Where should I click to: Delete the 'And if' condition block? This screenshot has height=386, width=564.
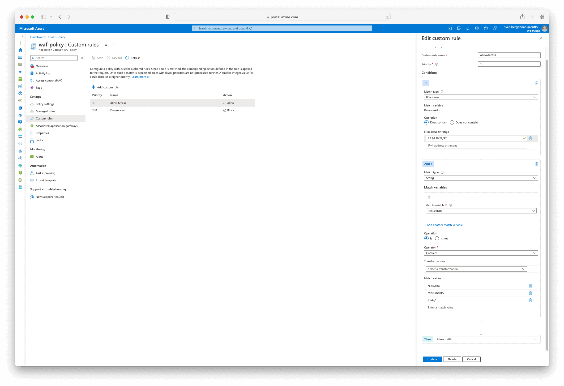pos(537,164)
